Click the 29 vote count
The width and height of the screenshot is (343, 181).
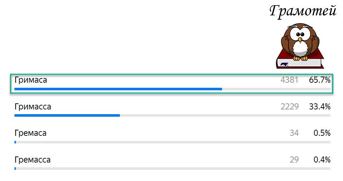click(294, 160)
